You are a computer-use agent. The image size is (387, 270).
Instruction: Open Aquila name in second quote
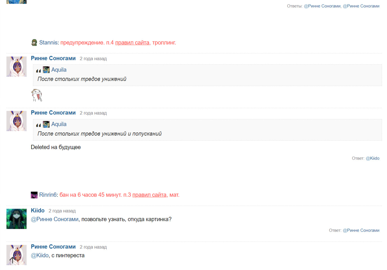click(x=59, y=124)
